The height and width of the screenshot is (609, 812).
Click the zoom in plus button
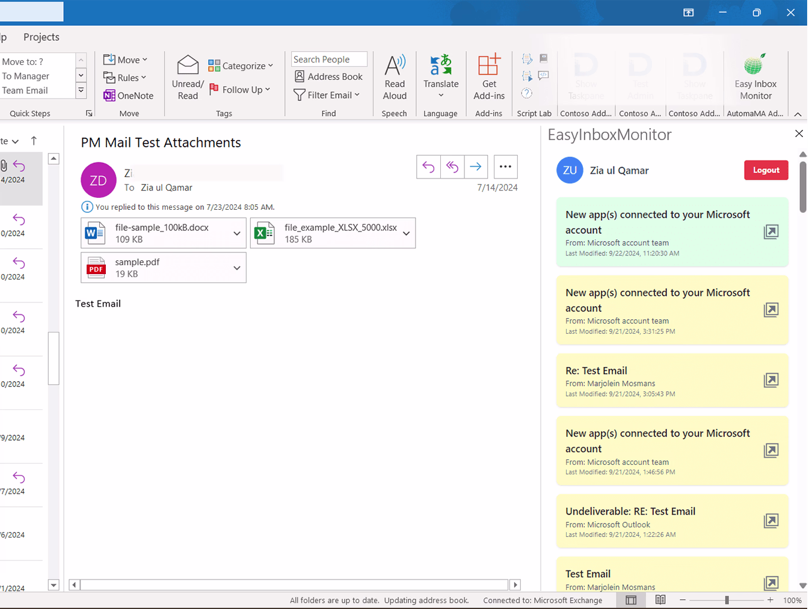pos(770,600)
